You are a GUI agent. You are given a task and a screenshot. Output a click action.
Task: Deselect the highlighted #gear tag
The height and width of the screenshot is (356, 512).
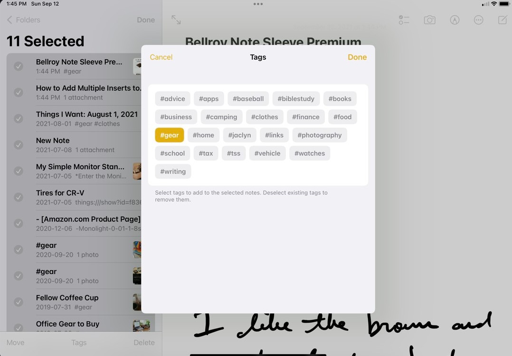coord(169,135)
